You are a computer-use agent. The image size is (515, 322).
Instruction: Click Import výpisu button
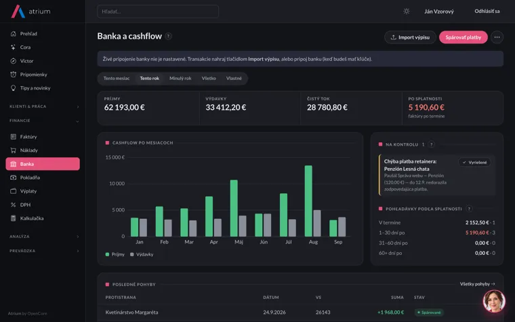coord(410,37)
